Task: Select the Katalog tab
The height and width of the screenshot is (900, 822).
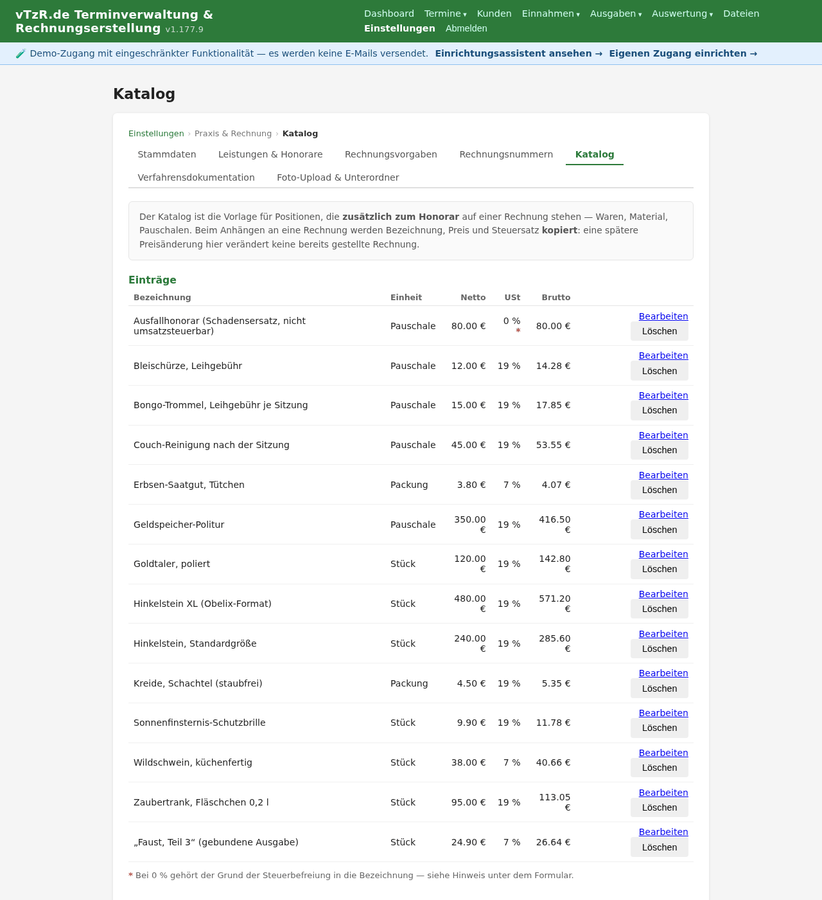Action: [x=595, y=154]
